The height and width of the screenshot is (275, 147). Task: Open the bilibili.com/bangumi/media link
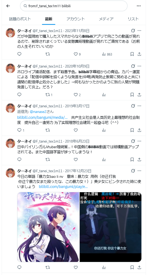coord(42,117)
